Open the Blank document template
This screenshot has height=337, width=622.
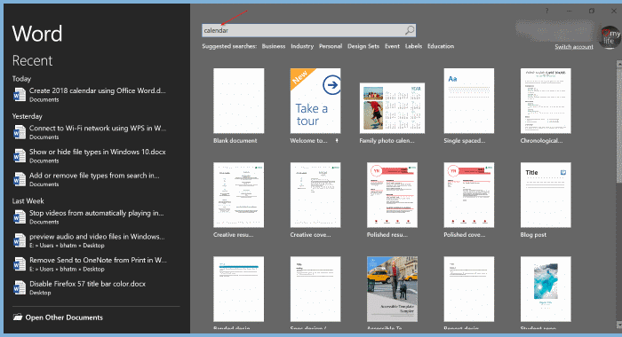(x=238, y=100)
